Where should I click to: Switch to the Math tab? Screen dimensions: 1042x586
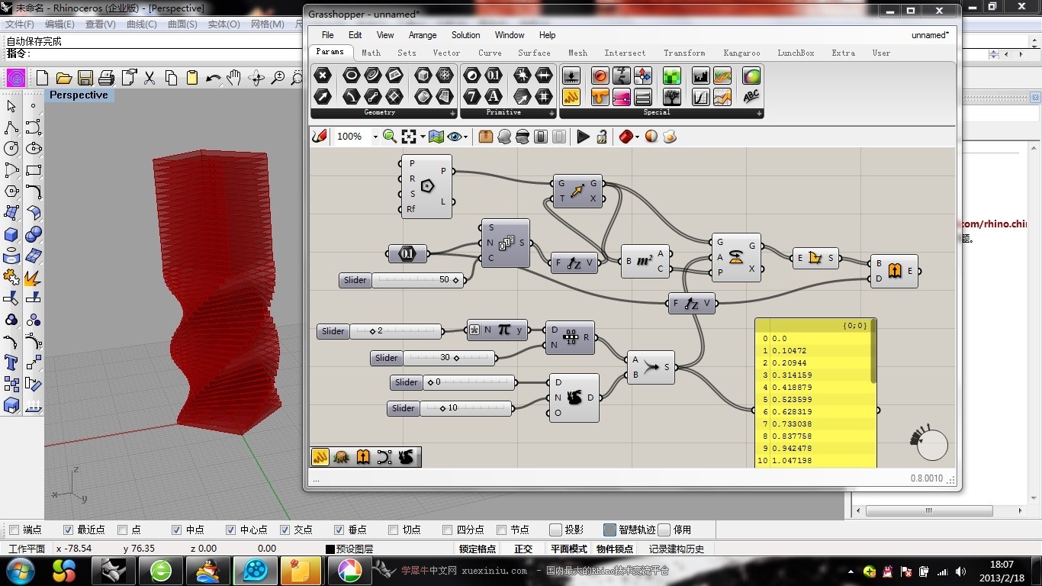point(371,53)
